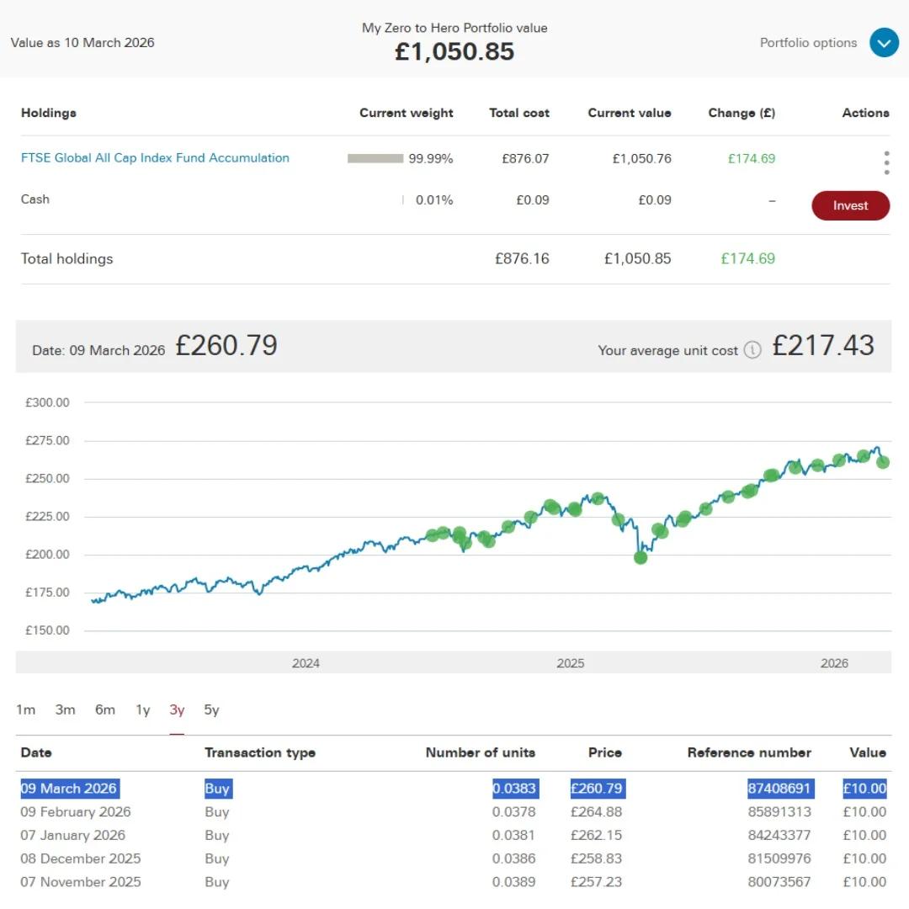Select the 3m time range
Image resolution: width=909 pixels, height=909 pixels.
pyautogui.click(x=66, y=710)
